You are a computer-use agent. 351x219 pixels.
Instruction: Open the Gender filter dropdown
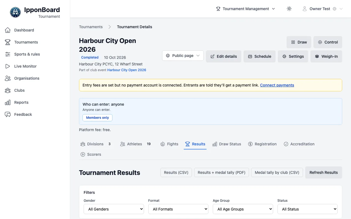tap(114, 209)
